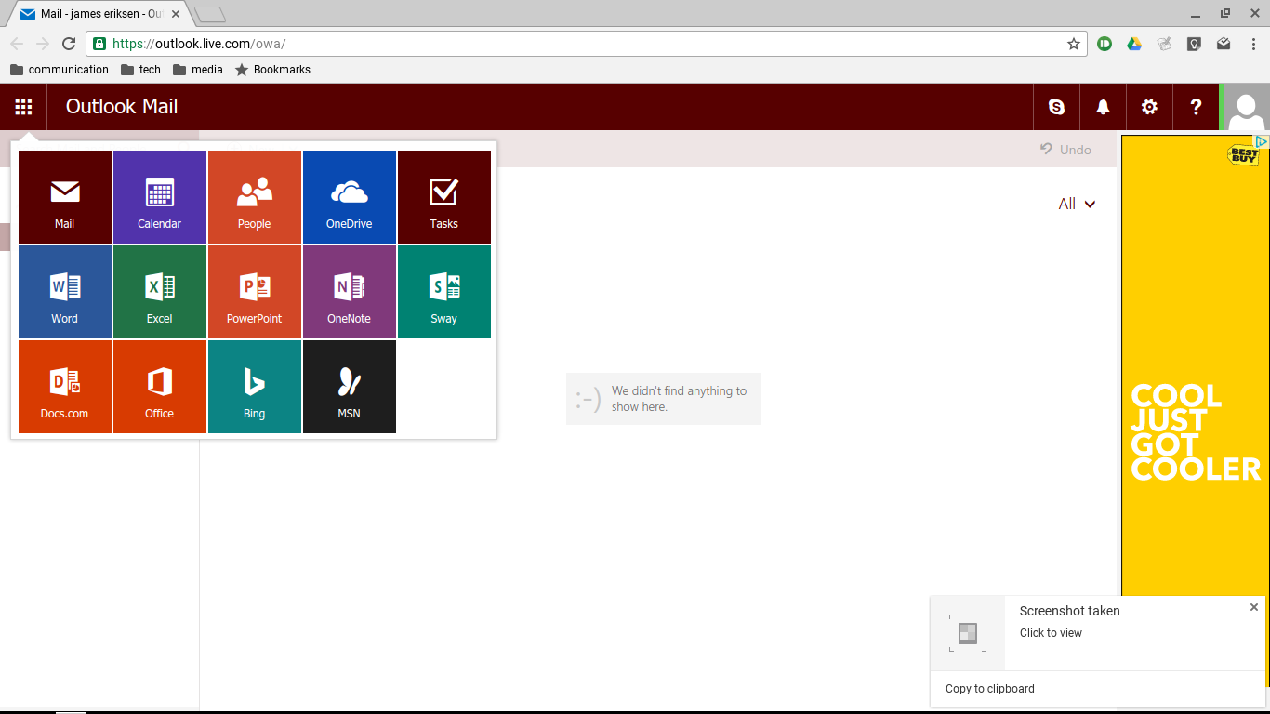This screenshot has height=714, width=1270.
Task: Open the communication bookmarks folder
Action: pos(60,70)
